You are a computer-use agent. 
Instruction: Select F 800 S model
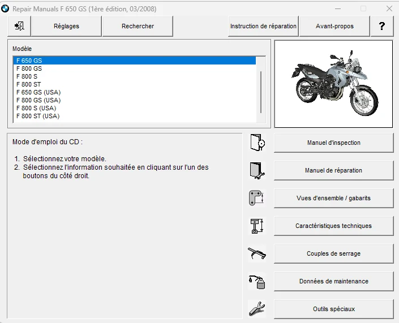135,76
